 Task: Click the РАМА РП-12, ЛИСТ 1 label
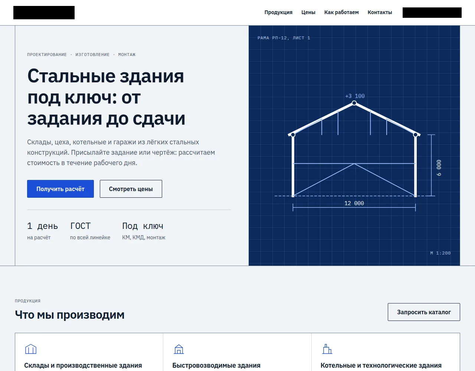click(284, 38)
